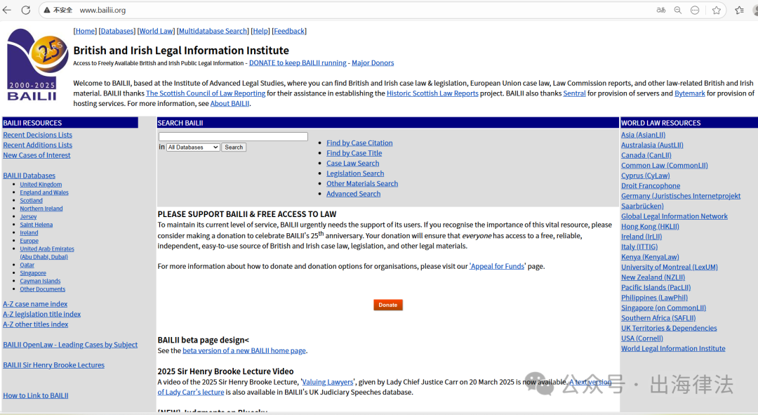
Task: Open the 'Appeal for Funds' page link
Action: coord(498,267)
